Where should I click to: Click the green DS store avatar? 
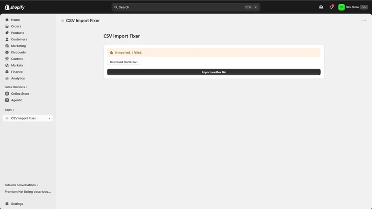[341, 7]
